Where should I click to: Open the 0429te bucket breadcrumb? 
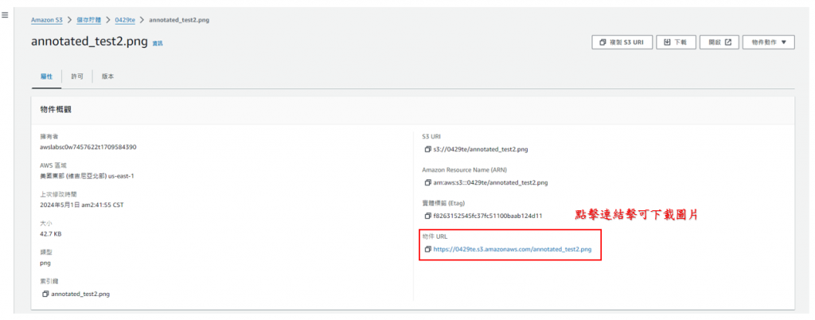(x=125, y=20)
